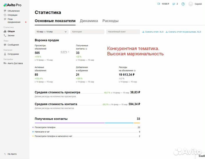Click Посмотрели телефон и написали в чат row
The image size is (205, 159).
[86, 136]
